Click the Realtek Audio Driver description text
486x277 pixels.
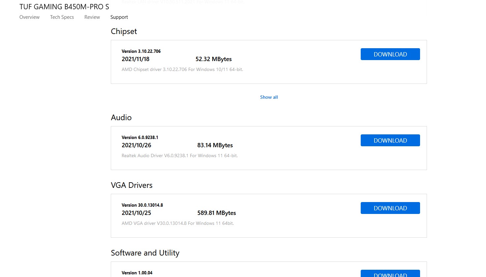(x=179, y=156)
